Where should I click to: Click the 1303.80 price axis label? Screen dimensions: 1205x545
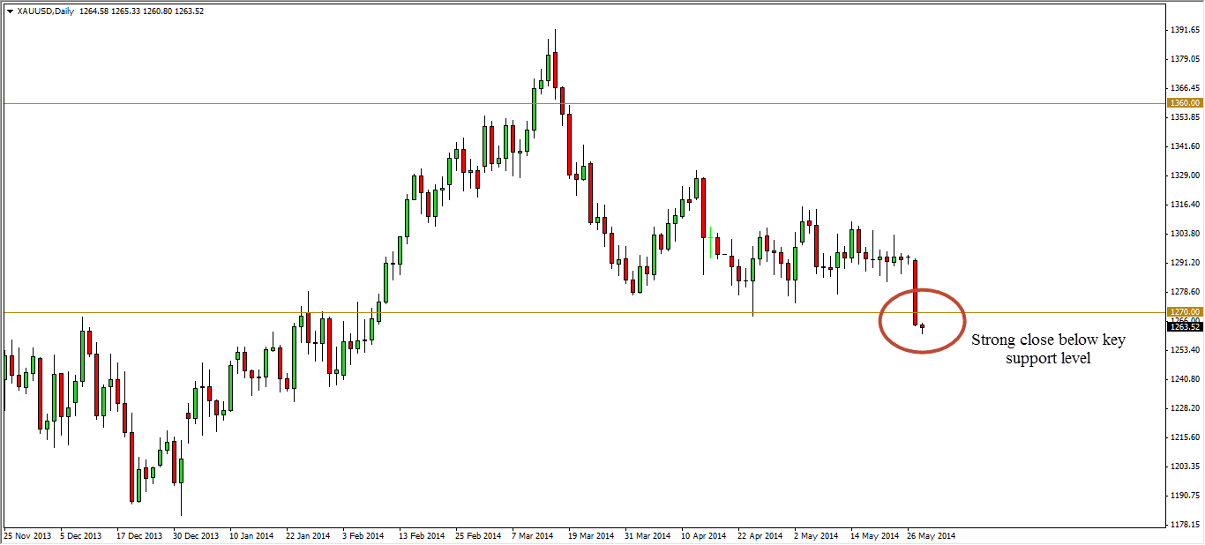[x=1185, y=233]
